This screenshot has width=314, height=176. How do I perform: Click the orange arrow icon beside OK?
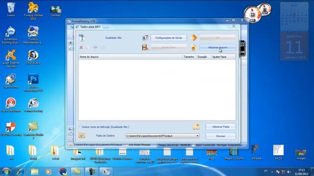point(194,38)
